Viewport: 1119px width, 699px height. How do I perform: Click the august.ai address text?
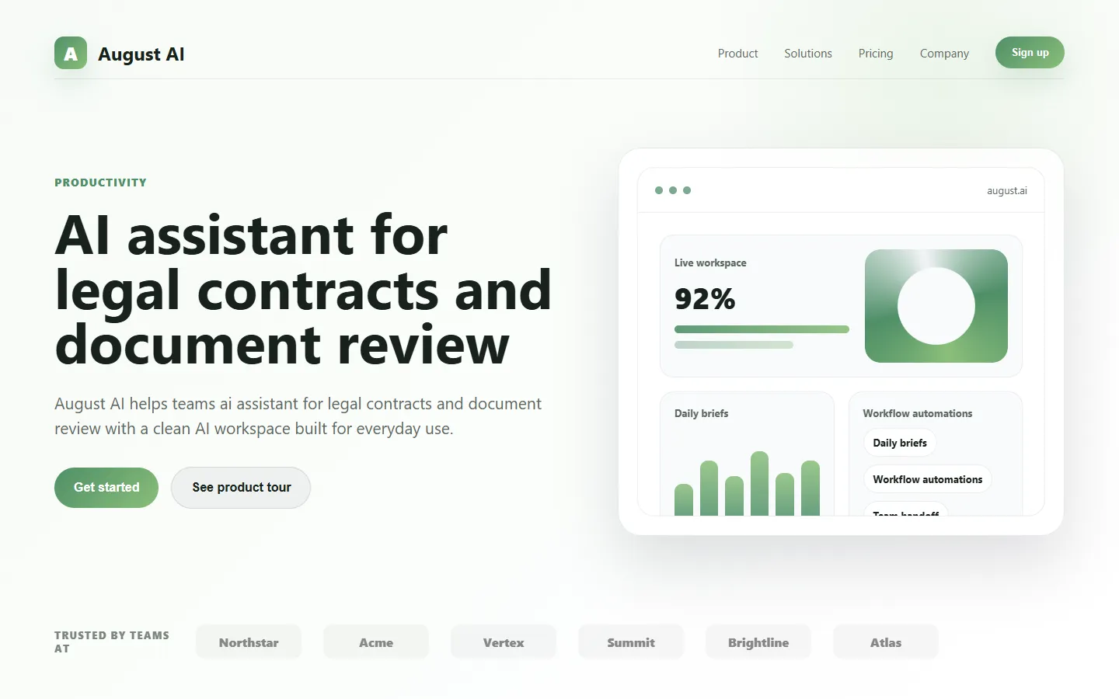click(1007, 191)
